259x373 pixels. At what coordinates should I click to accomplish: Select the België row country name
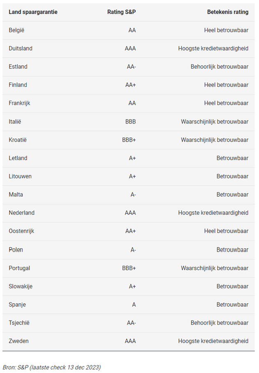click(16, 30)
